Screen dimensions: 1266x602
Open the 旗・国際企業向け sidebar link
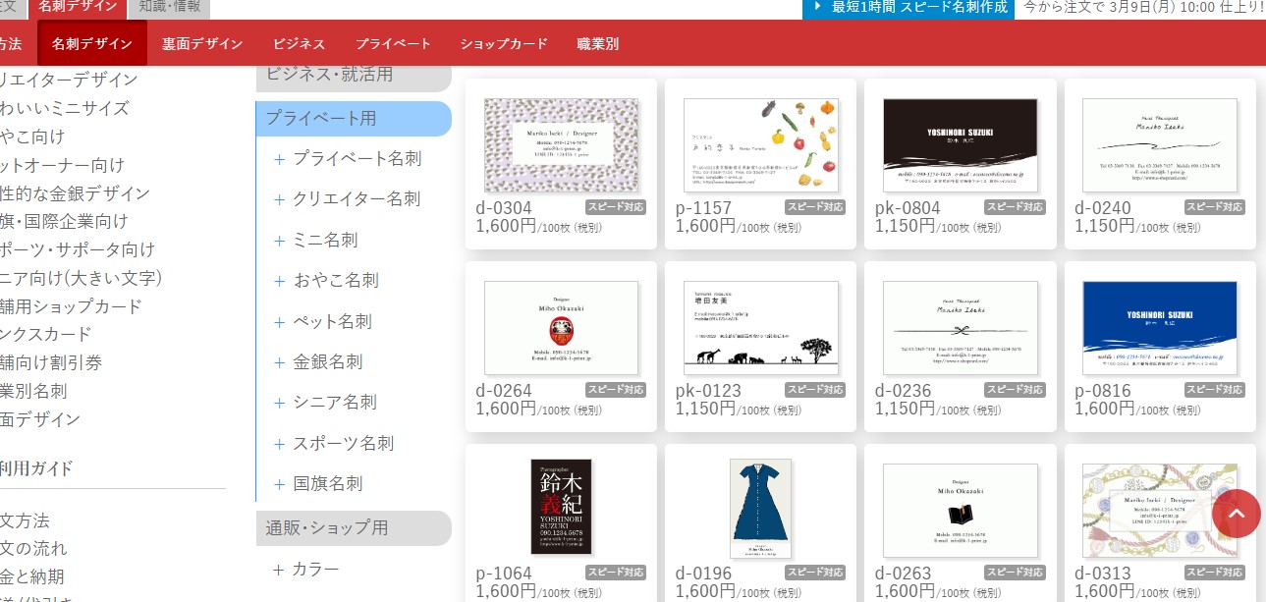coord(64,221)
